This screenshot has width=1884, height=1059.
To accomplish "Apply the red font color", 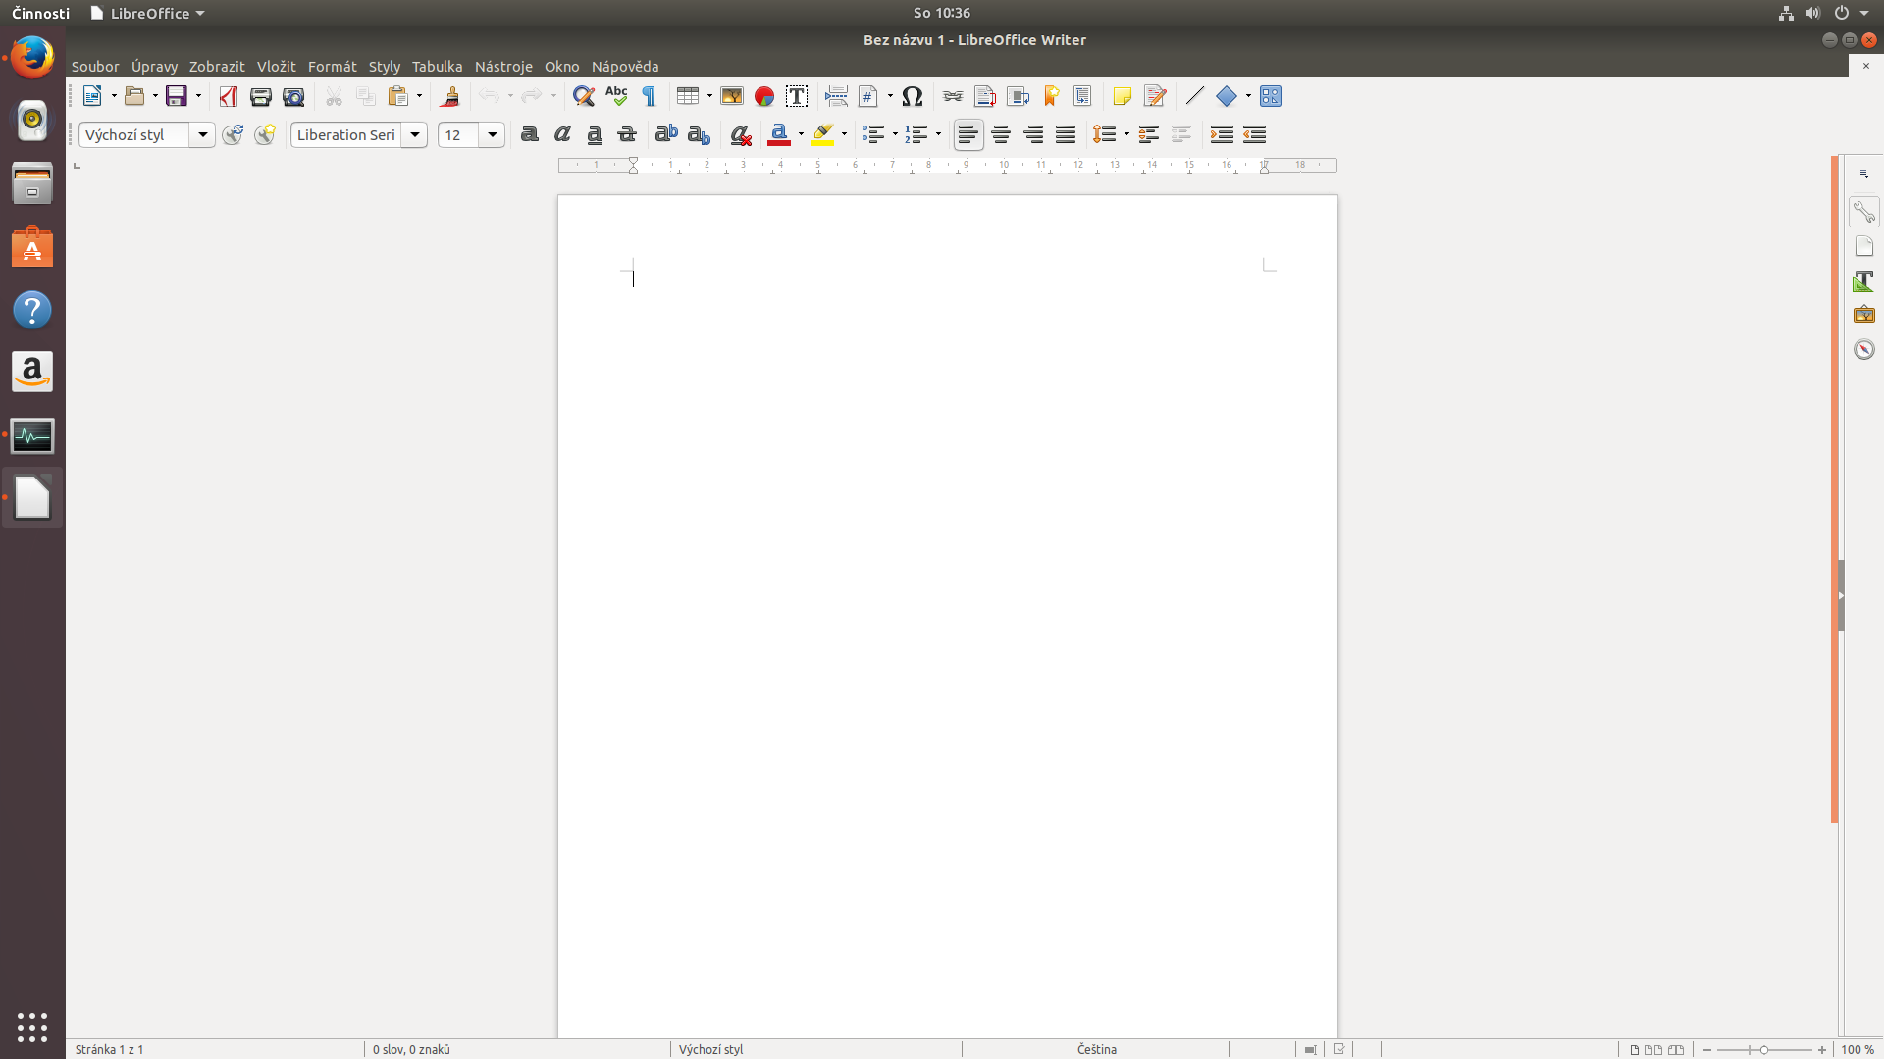I will point(780,134).
